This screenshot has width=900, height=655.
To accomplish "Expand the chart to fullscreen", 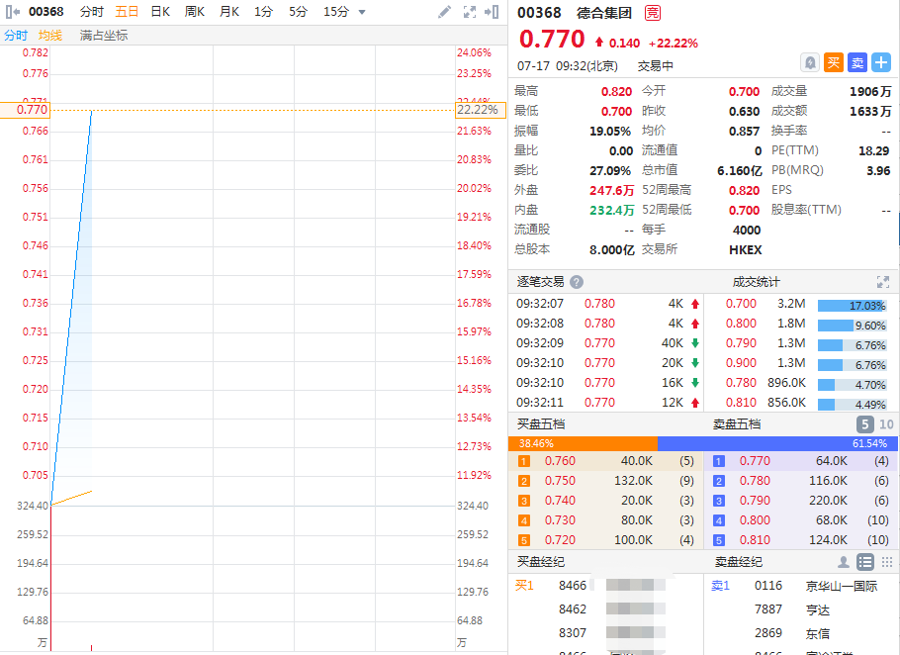I will (470, 12).
